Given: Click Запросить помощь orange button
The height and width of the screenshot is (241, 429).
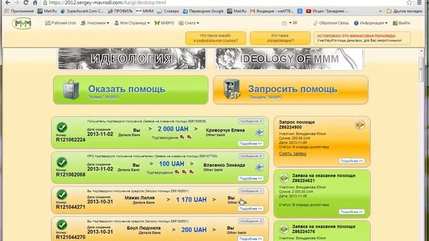Looking at the screenshot, I should tap(290, 90).
